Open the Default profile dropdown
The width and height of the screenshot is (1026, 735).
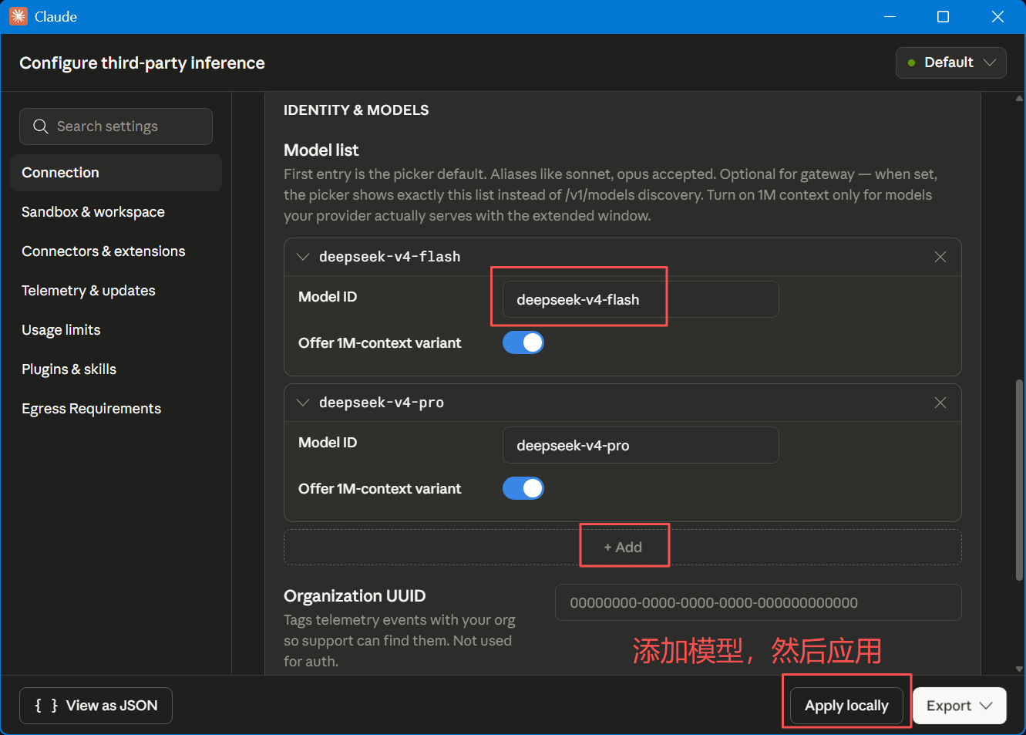coord(950,62)
